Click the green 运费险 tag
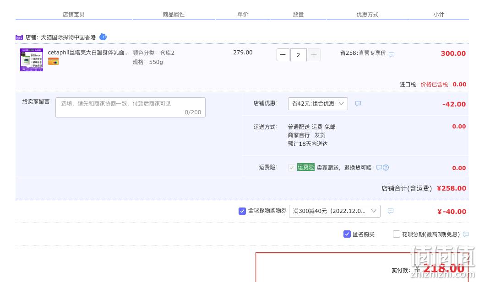Viewport: 479px width, 282px height. pyautogui.click(x=305, y=167)
